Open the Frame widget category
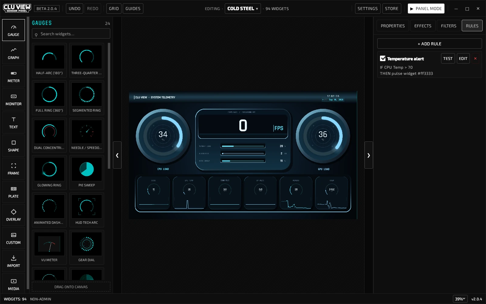Screen dimensions: 486x304 click(13, 169)
